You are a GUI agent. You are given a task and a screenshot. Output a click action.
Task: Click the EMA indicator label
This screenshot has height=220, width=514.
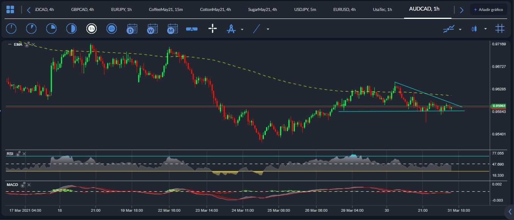(x=18, y=45)
